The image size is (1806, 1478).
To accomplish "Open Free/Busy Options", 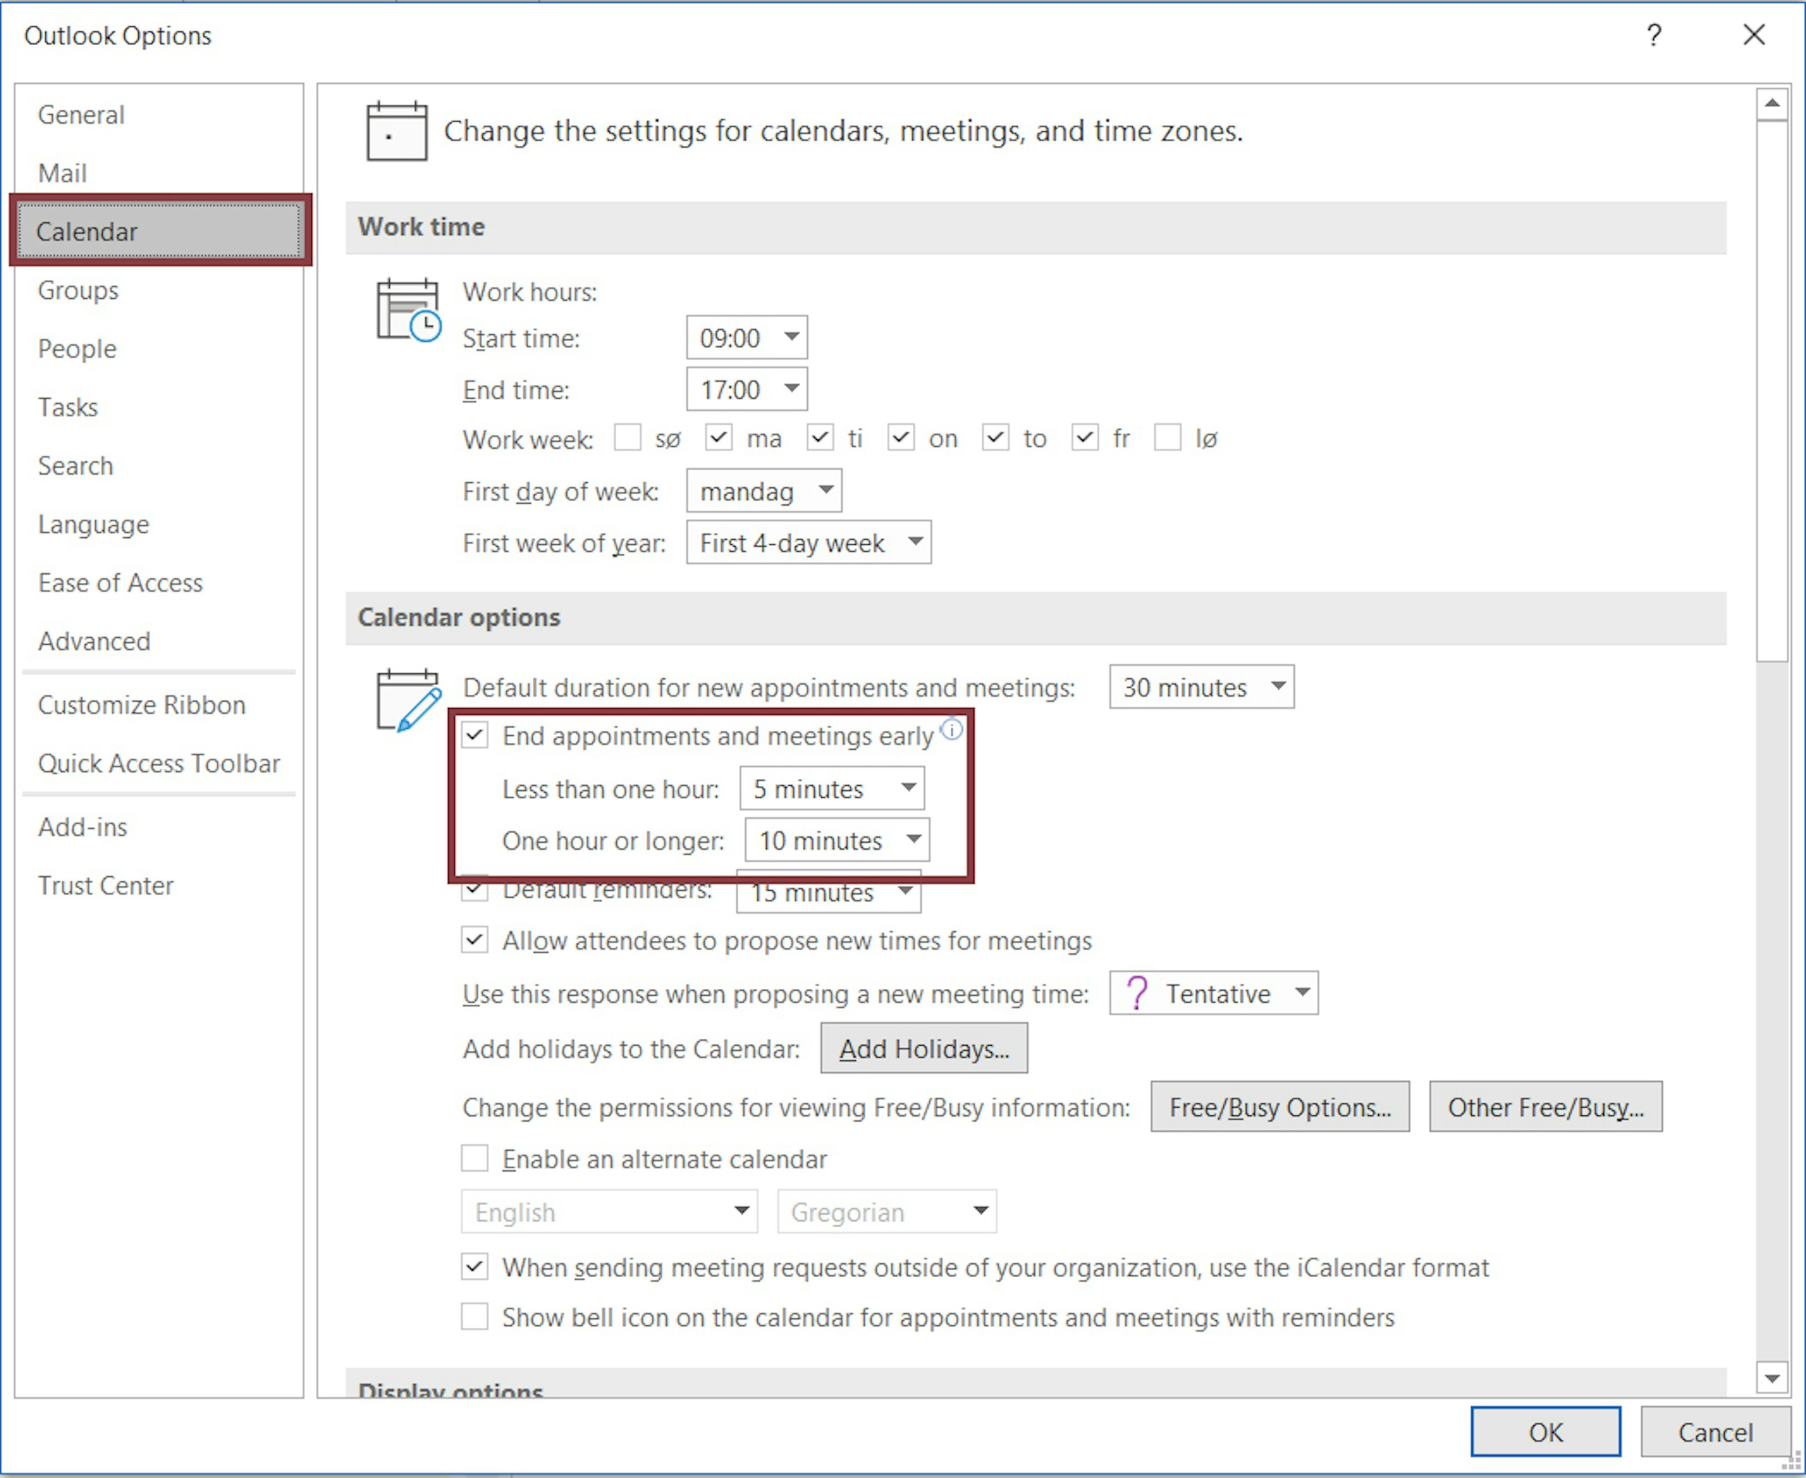I will 1279,1107.
